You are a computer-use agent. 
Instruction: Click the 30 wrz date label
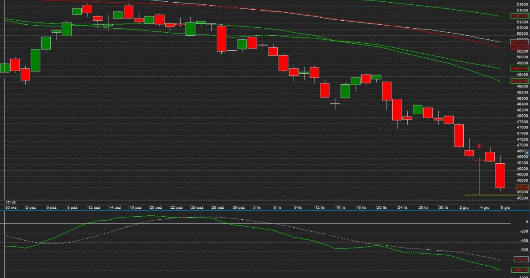coord(11,207)
